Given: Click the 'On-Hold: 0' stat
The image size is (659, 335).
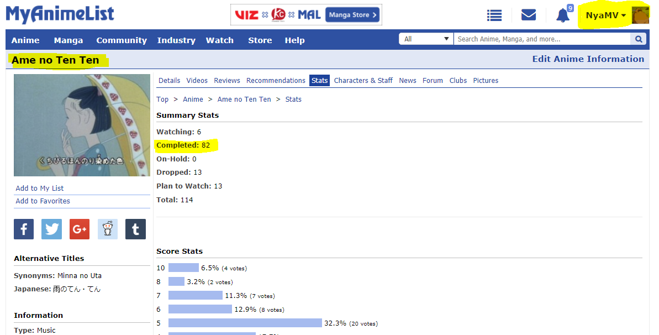Looking at the screenshot, I should (x=177, y=159).
